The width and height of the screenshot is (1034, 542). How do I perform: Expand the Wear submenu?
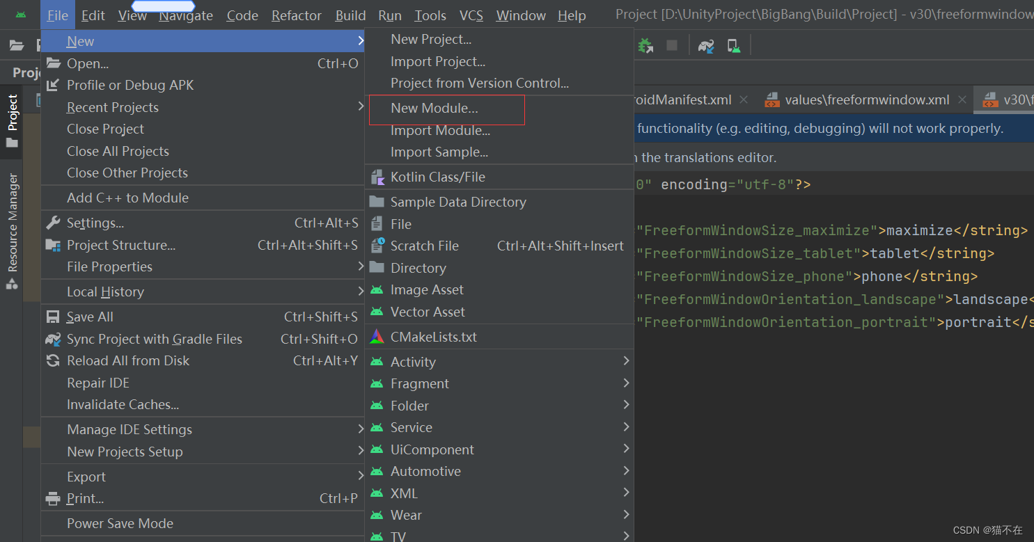[x=499, y=515]
